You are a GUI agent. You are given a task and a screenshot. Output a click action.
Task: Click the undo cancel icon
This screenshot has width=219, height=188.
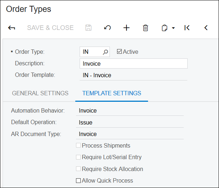(x=107, y=28)
